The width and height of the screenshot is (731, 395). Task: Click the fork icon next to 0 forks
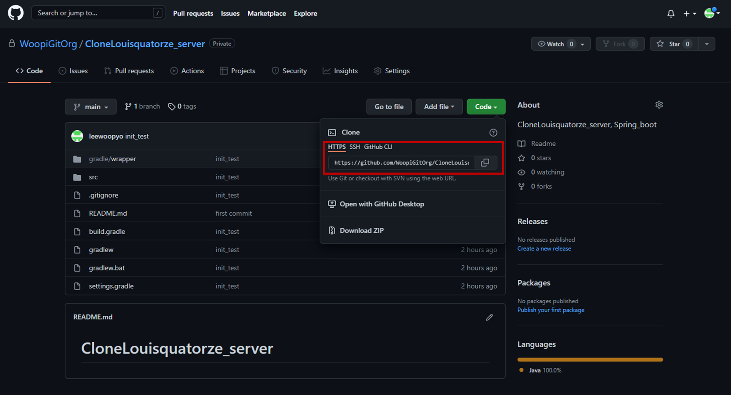click(x=521, y=186)
